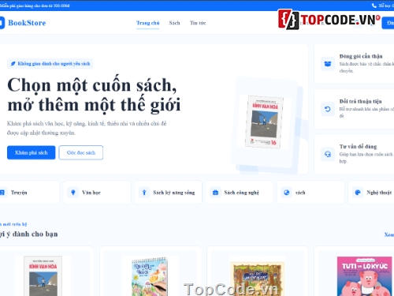Open the Sách kỹ năng sống category
The height and width of the screenshot is (296, 394).
coord(168,193)
